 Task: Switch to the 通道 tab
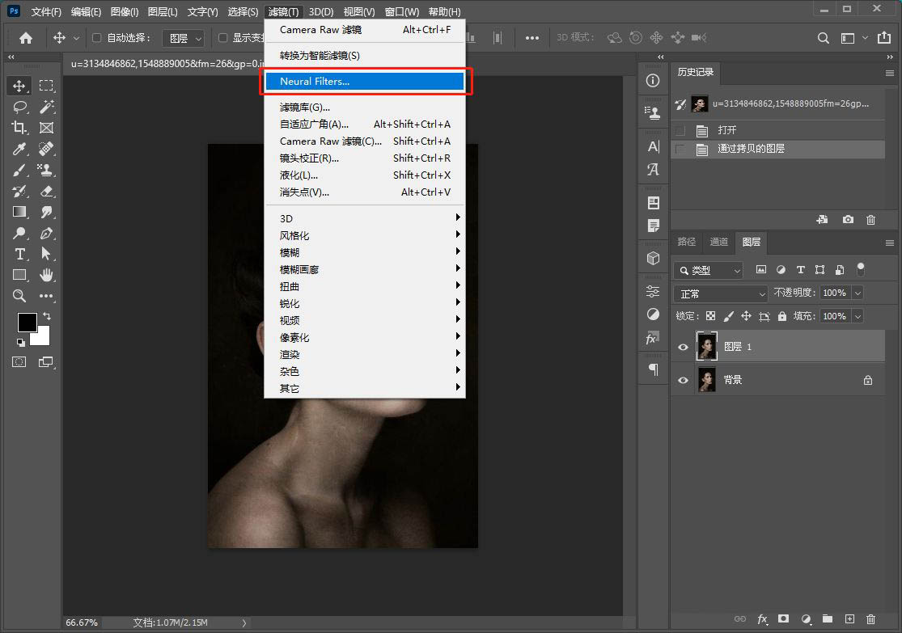click(x=718, y=242)
